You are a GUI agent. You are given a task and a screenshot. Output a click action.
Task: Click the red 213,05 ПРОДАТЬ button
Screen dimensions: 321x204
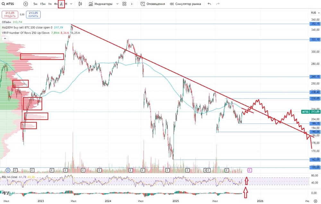click(10, 14)
